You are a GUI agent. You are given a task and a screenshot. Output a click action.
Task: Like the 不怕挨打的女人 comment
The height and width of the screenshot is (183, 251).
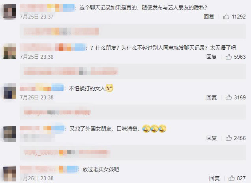(x=229, y=97)
